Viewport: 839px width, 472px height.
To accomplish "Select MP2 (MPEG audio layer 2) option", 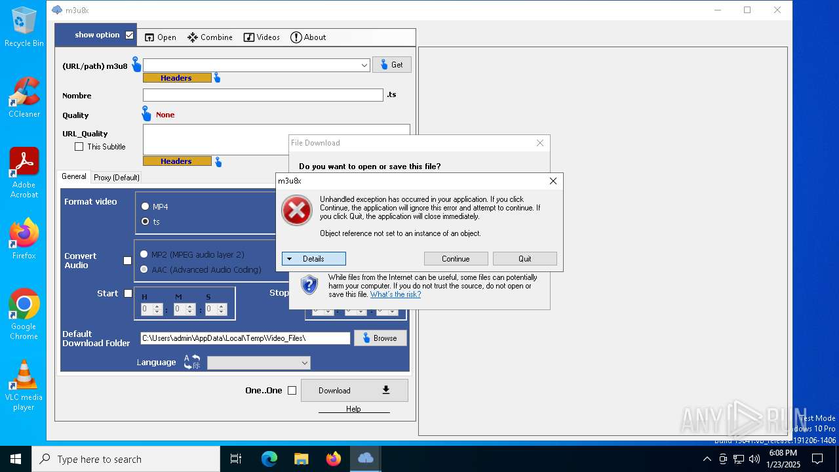I will pyautogui.click(x=144, y=254).
